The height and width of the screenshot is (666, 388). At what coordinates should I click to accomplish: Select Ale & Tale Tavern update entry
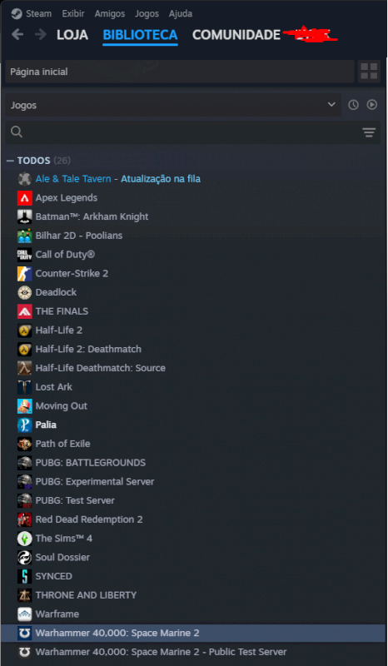tap(117, 179)
